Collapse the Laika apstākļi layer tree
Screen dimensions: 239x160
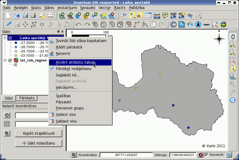(x=5, y=38)
